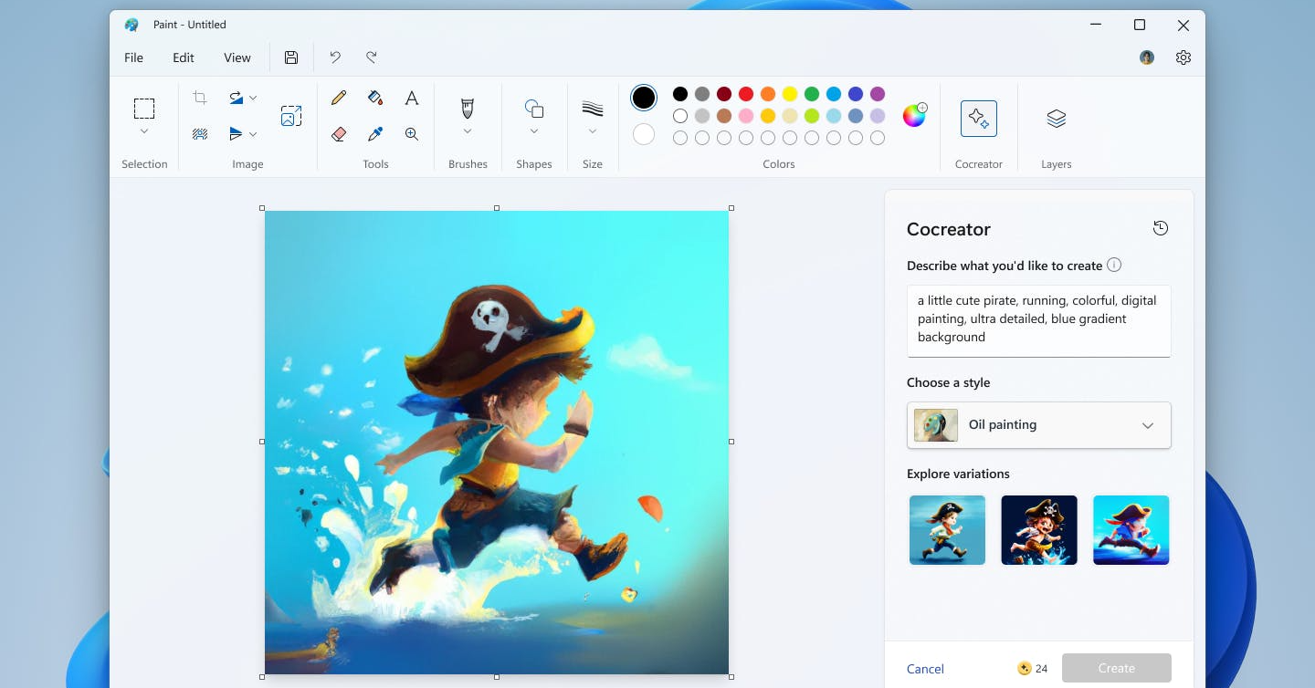Viewport: 1315px width, 688px height.
Task: Pick the Color picker eyedropper tool
Action: [x=375, y=134]
